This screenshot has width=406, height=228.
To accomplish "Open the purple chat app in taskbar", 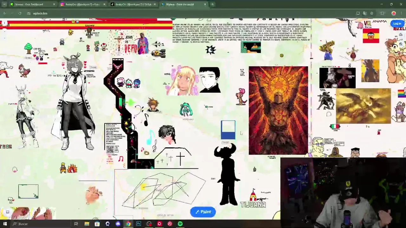I will point(118,224).
